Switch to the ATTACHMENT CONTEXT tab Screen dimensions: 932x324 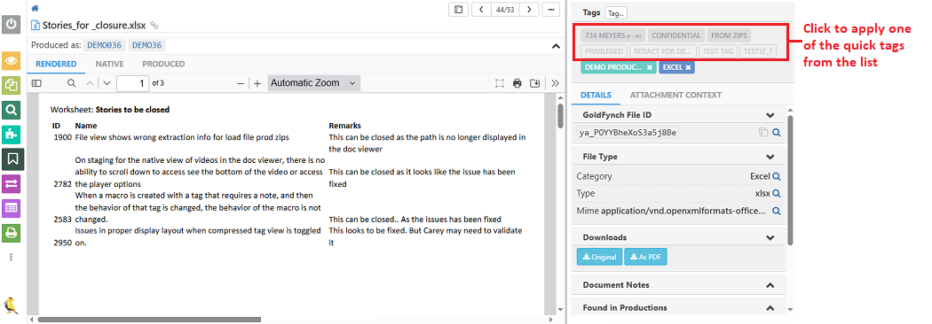tap(675, 95)
